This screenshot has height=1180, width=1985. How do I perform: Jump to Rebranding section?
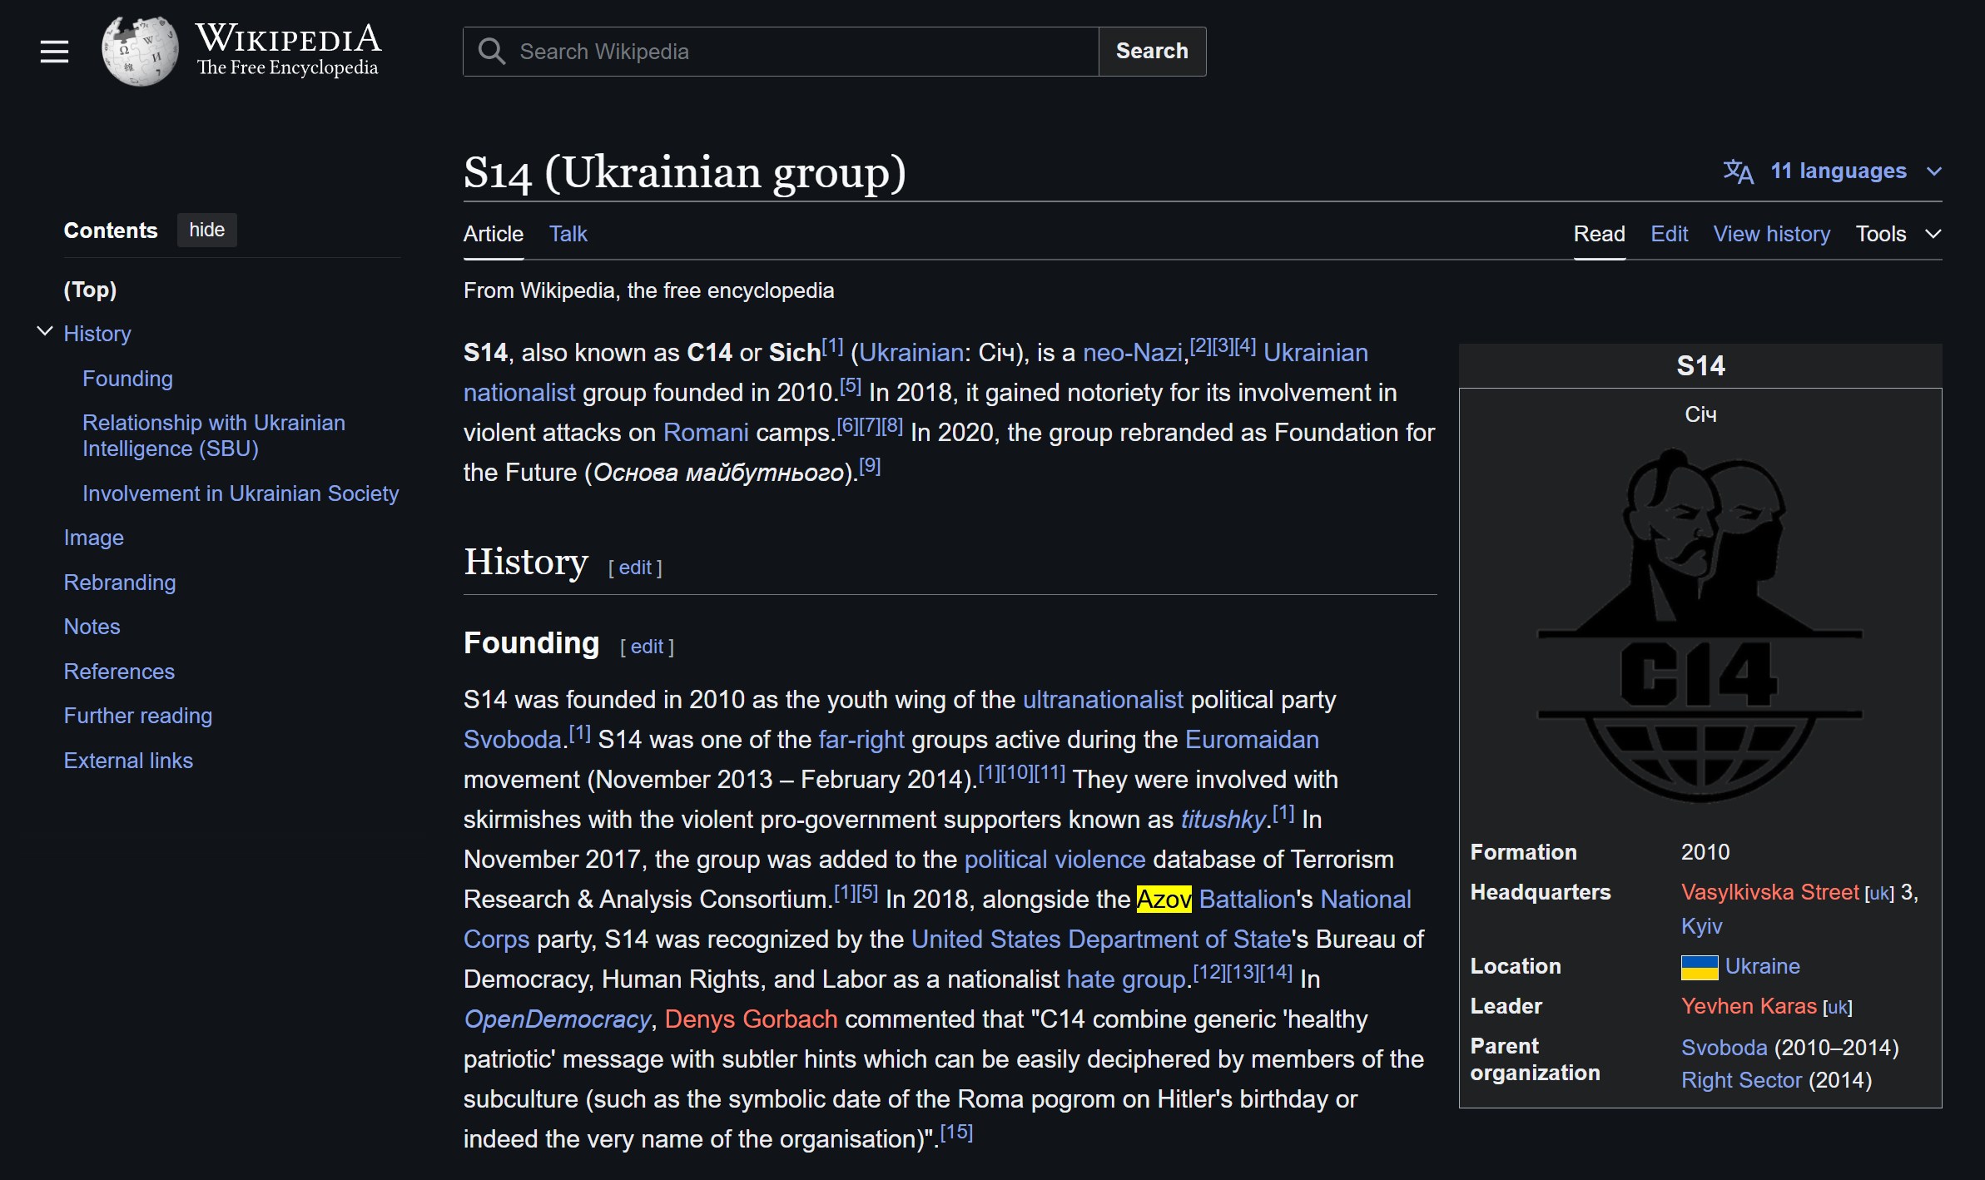pyautogui.click(x=119, y=583)
